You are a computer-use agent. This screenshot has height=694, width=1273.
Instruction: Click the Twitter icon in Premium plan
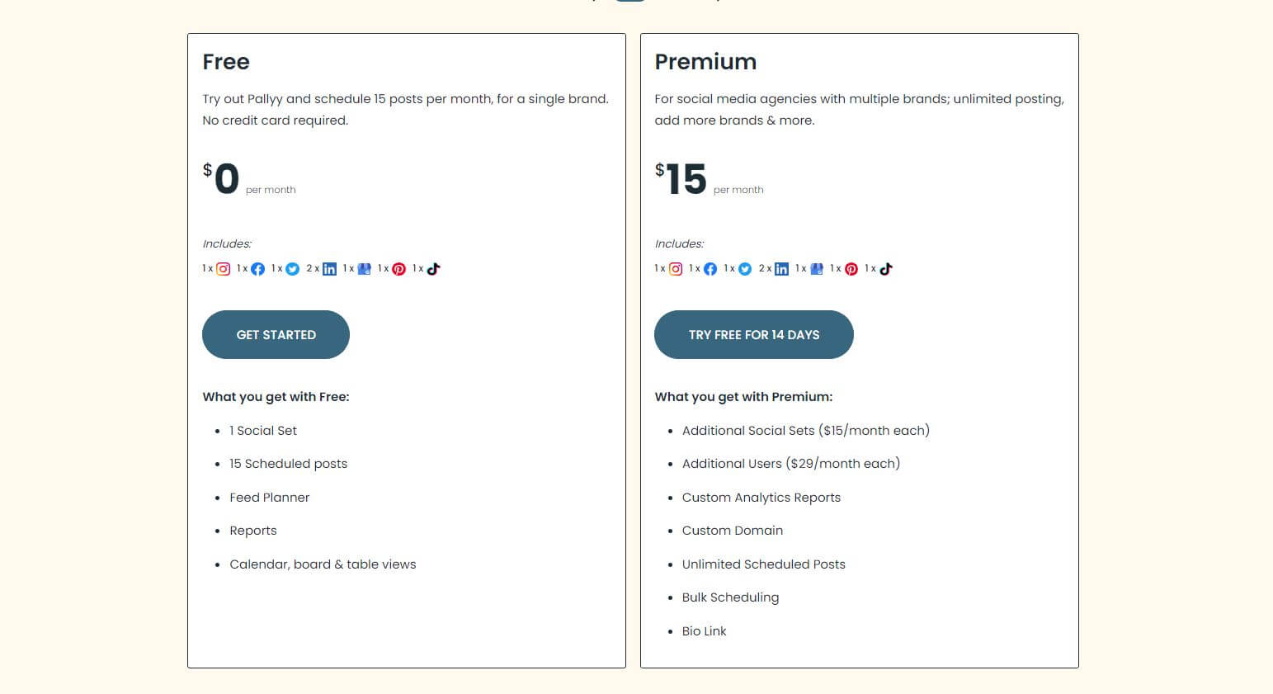[744, 269]
